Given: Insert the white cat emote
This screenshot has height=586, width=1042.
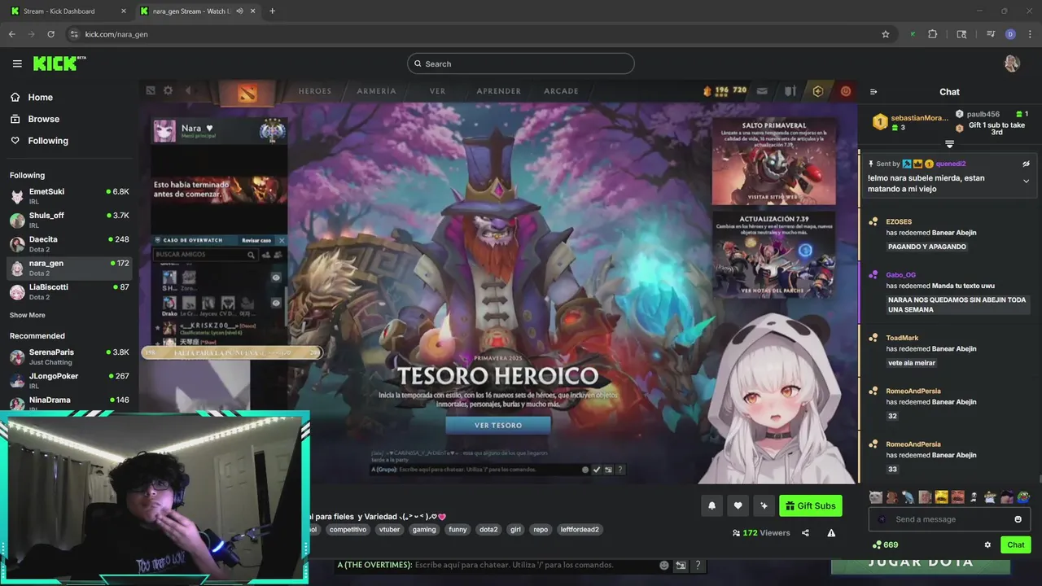Looking at the screenshot, I should pos(876,497).
